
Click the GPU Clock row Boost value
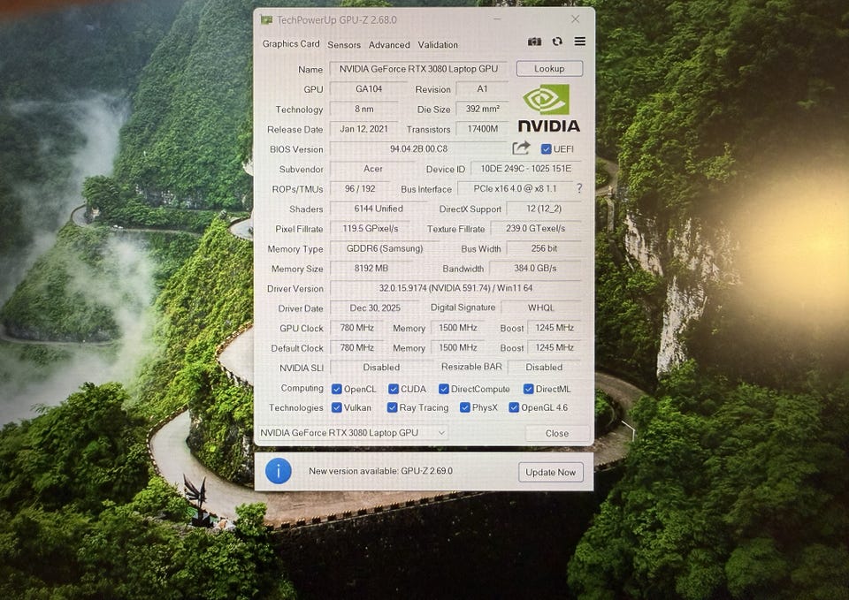[555, 328]
